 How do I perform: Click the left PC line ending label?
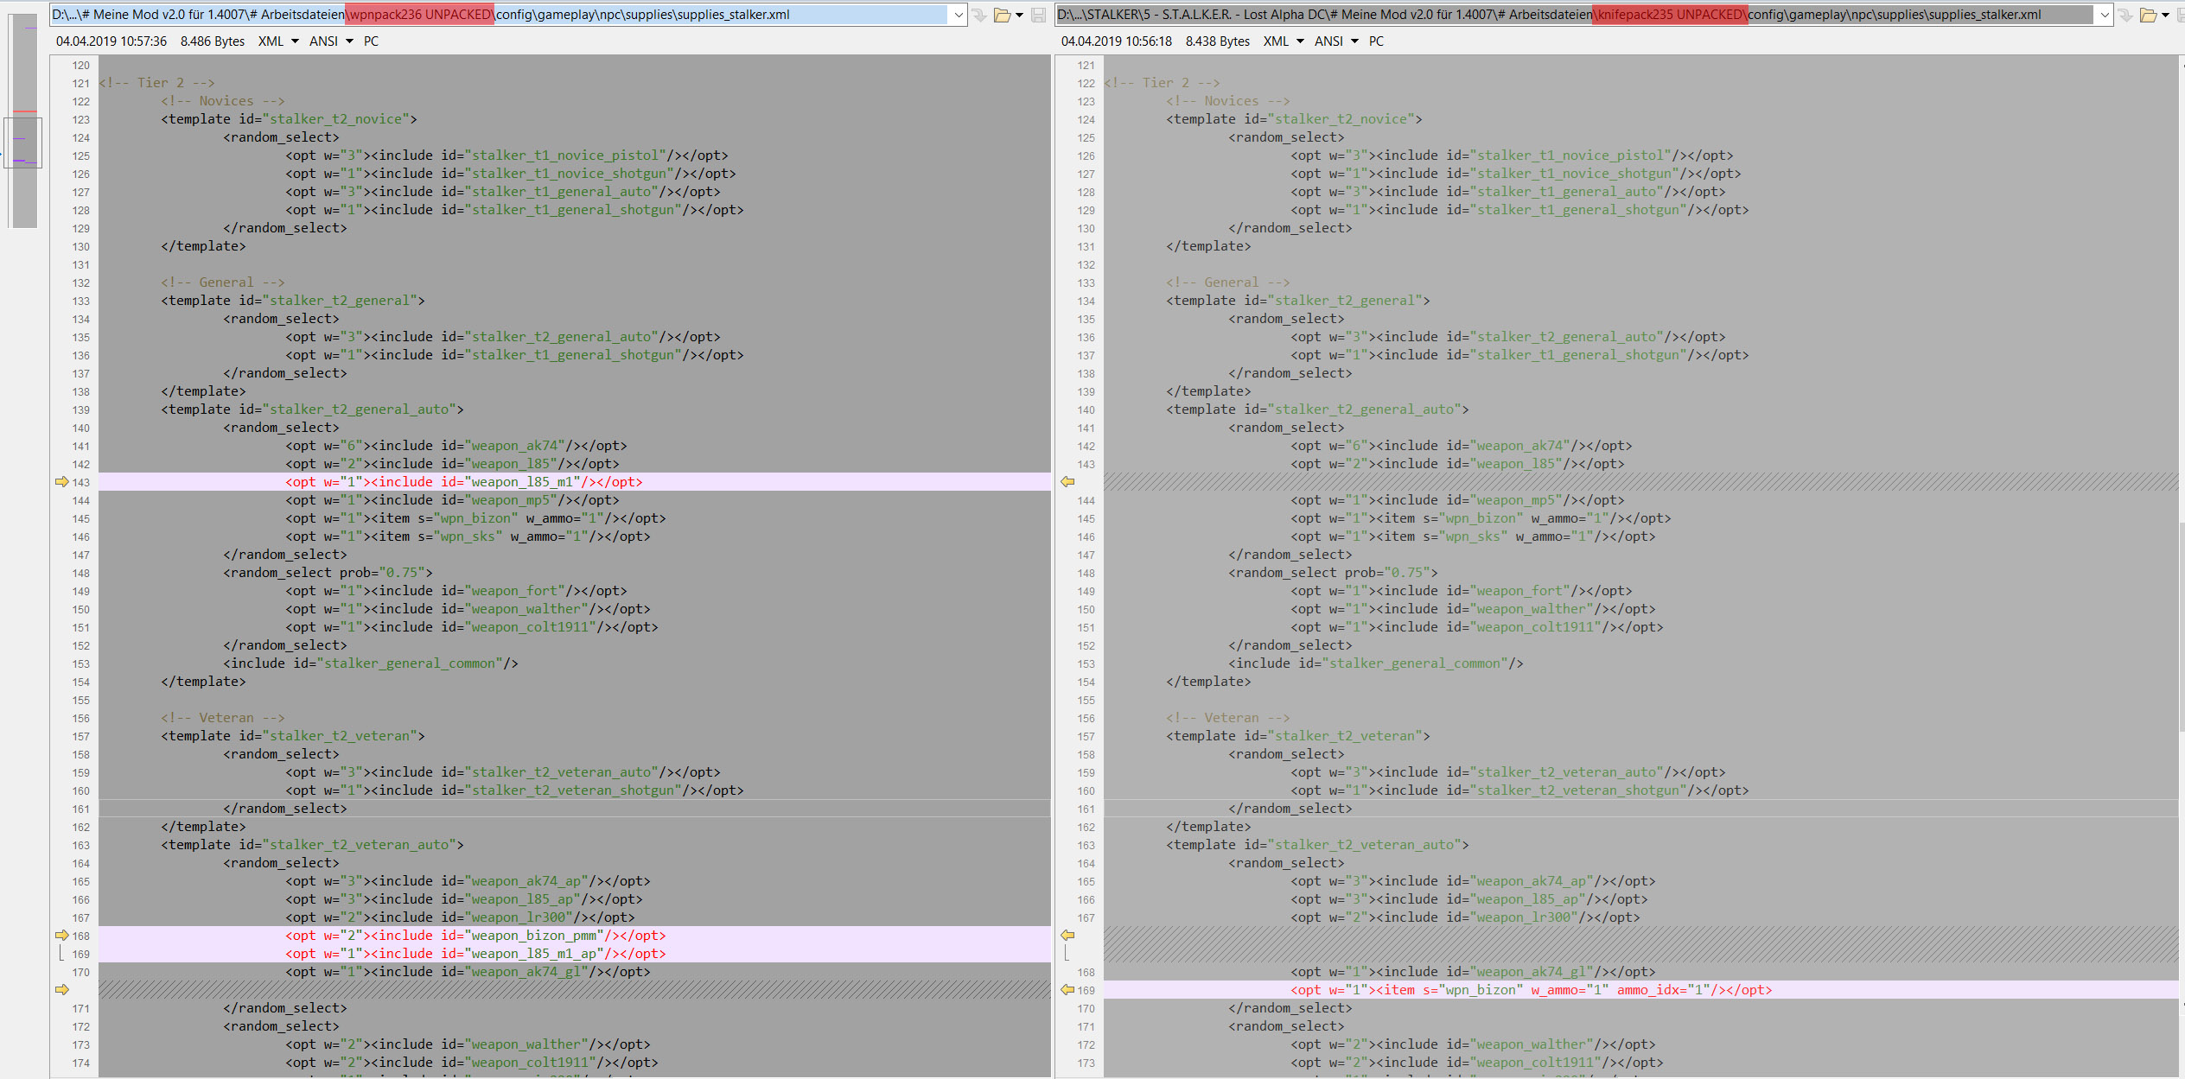(x=371, y=41)
